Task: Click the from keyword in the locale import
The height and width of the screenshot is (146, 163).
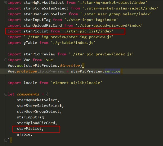Action: click(x=44, y=83)
